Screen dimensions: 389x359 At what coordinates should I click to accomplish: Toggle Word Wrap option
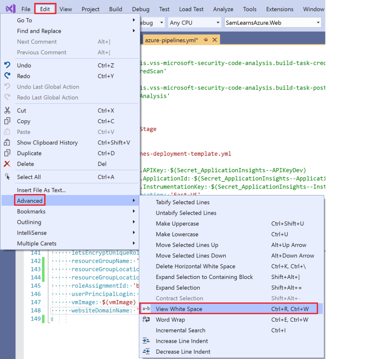click(x=231, y=319)
